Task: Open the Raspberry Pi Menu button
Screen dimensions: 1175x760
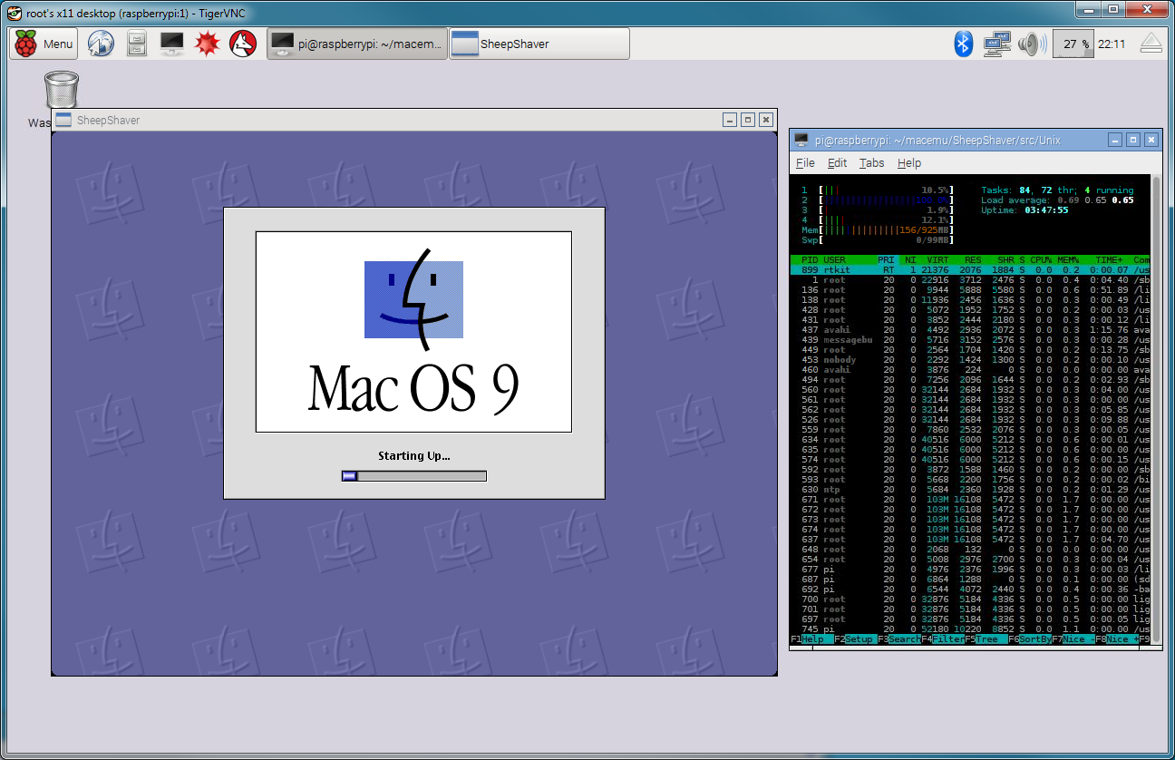Action: pos(44,44)
